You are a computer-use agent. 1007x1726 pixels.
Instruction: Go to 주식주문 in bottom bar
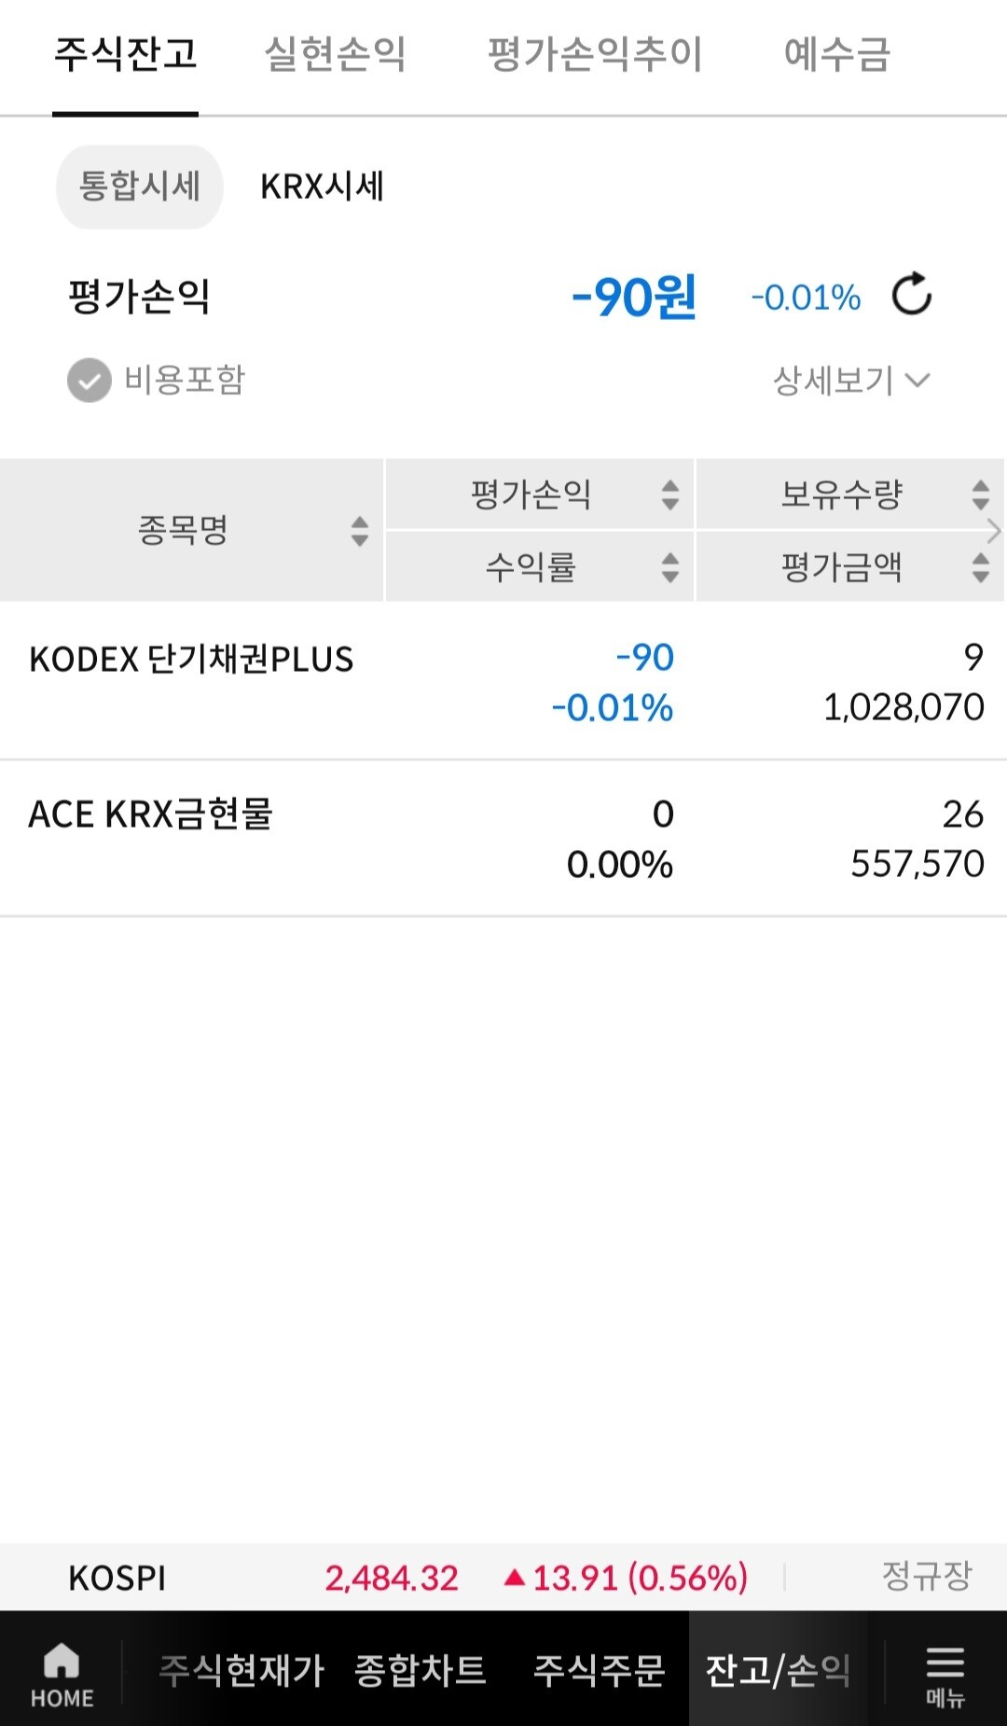tap(599, 1670)
